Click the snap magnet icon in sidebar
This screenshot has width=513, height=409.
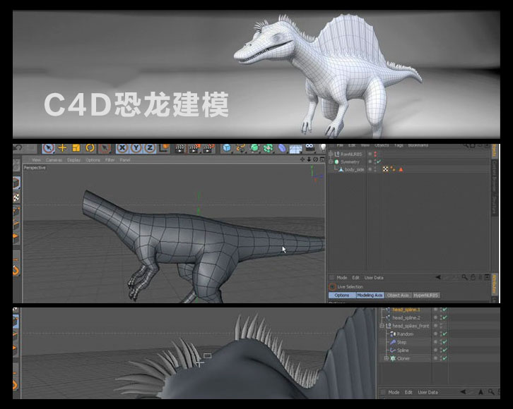tap(16, 270)
